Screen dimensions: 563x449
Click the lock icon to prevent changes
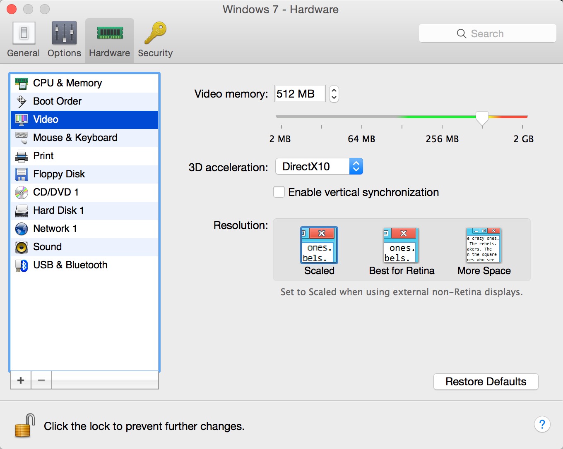click(24, 425)
